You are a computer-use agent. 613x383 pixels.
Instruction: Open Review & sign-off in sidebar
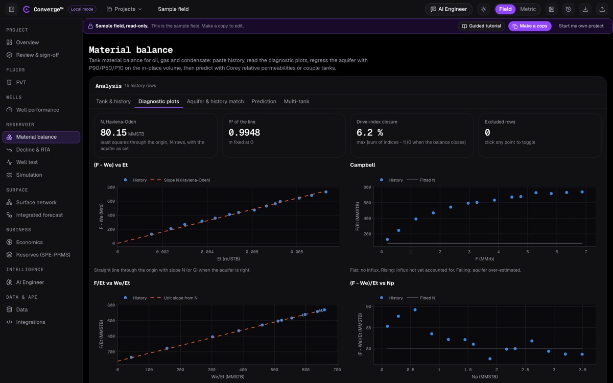point(41,55)
